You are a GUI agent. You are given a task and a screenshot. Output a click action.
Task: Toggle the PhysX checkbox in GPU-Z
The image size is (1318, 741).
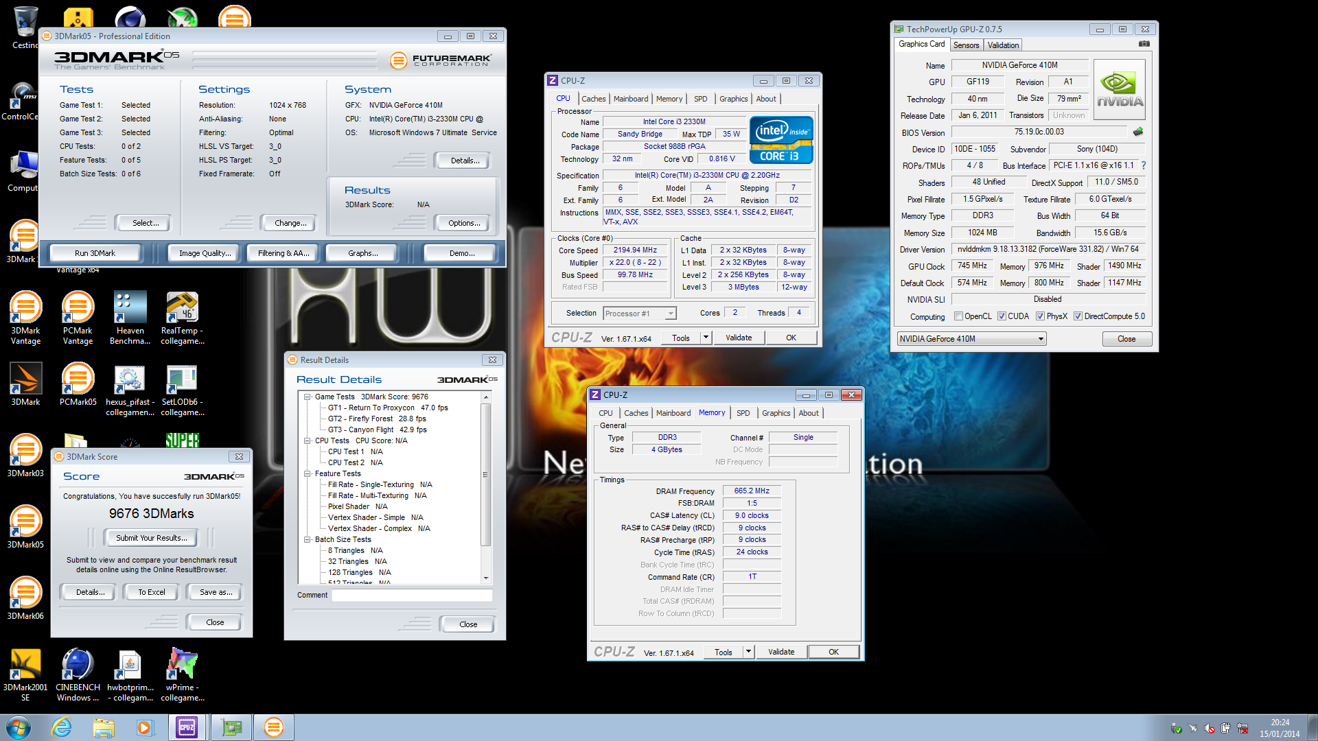[1040, 316]
